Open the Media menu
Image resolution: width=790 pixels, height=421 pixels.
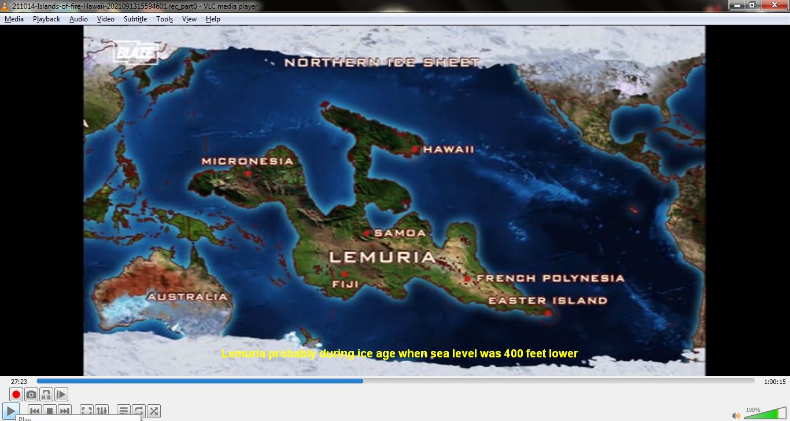pyautogui.click(x=14, y=19)
